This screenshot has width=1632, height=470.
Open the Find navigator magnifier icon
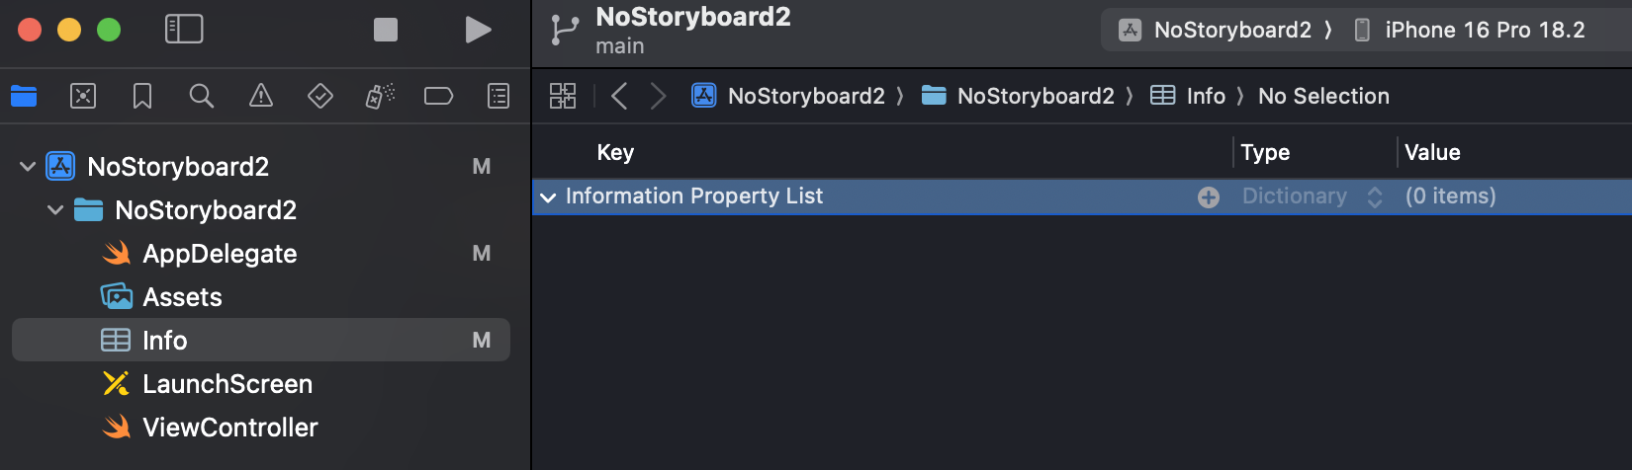202,96
